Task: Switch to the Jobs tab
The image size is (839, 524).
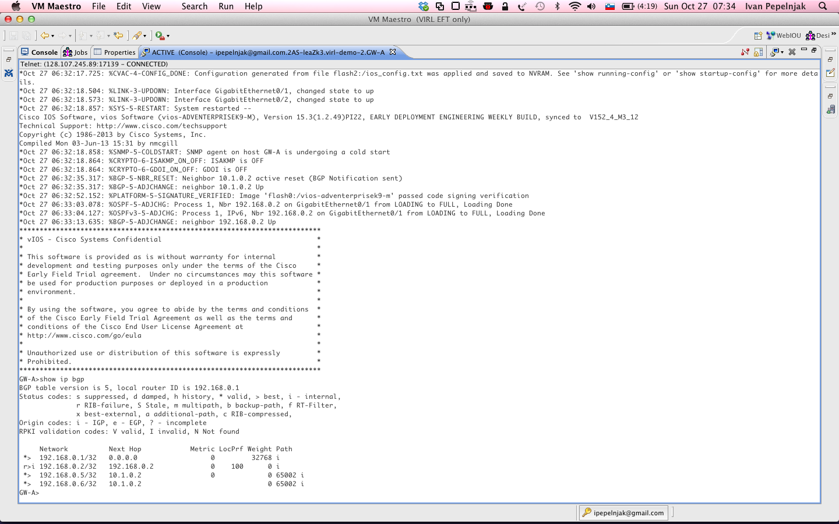Action: coord(76,52)
